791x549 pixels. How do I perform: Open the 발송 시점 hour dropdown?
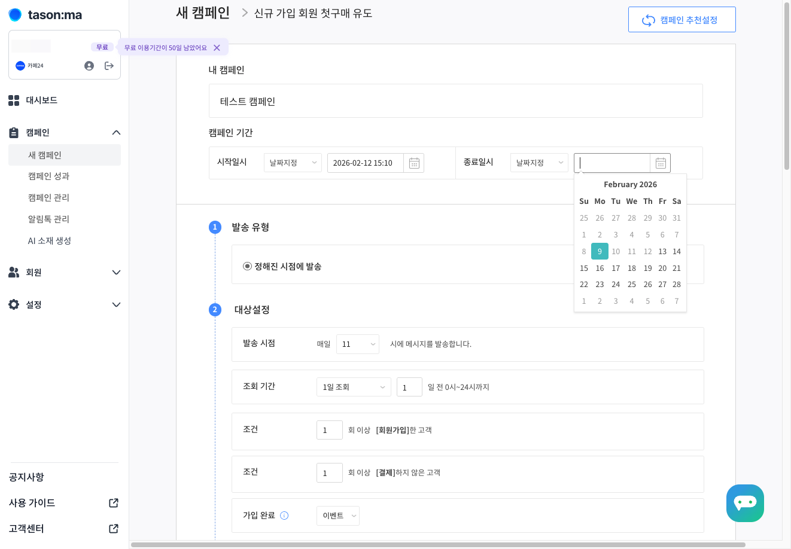(x=358, y=344)
